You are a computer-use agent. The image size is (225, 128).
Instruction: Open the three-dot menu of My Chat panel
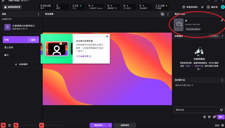pos(222,80)
